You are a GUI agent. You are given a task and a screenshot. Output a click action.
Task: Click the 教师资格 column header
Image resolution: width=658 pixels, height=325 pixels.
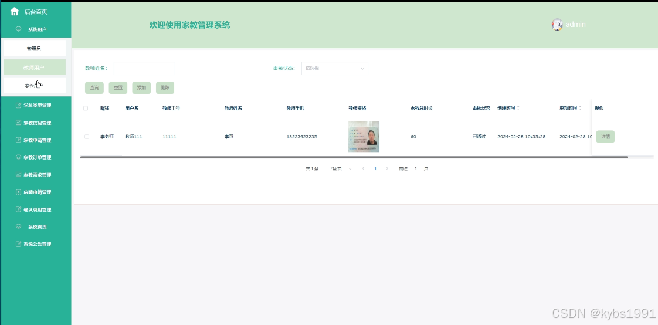click(357, 109)
